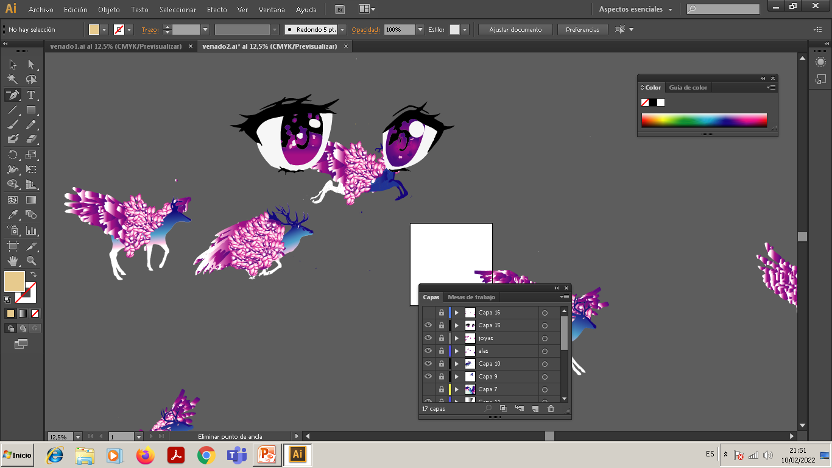
Task: Expand layer Capa 10 contents
Action: click(x=457, y=364)
